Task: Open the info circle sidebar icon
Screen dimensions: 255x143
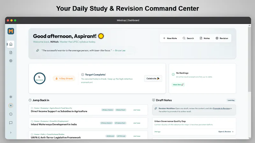Action: [x=11, y=114]
